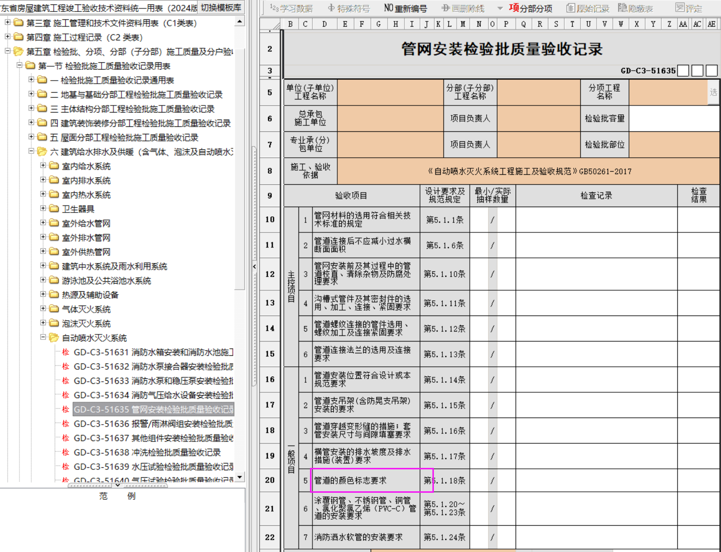The width and height of the screenshot is (721, 552).
Task: Click 隐蔽表 toolbar button
Action: (x=635, y=8)
